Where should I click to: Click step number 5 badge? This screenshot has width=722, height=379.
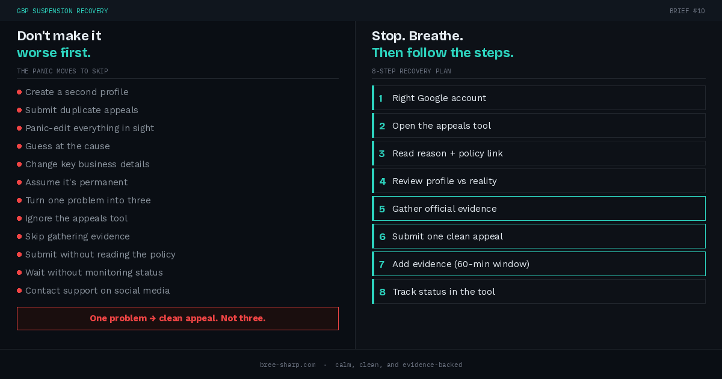point(382,209)
